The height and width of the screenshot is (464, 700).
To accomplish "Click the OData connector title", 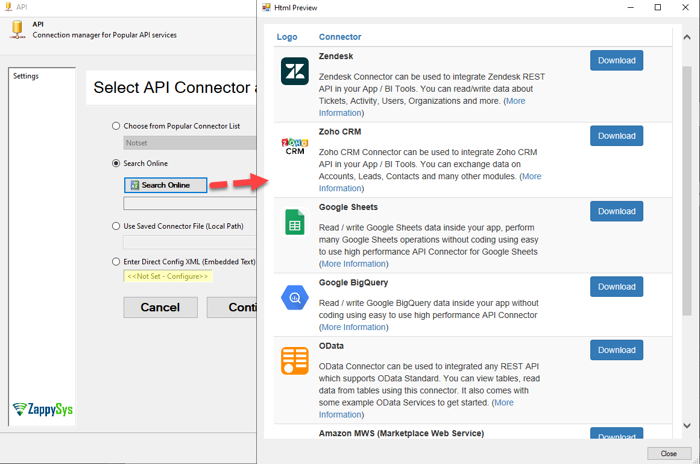I will click(x=331, y=346).
